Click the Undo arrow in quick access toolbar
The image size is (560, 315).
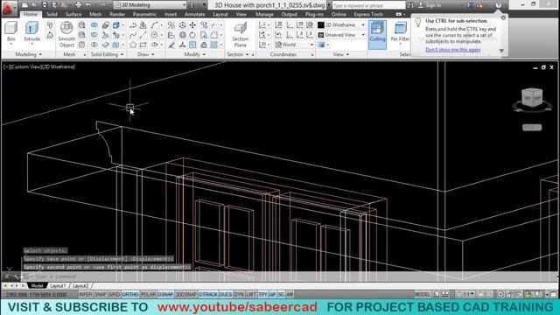pyautogui.click(x=88, y=5)
